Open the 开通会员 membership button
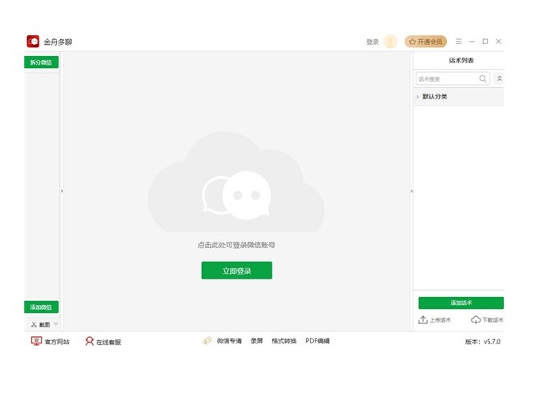Viewport: 535px width, 393px height. click(x=425, y=42)
